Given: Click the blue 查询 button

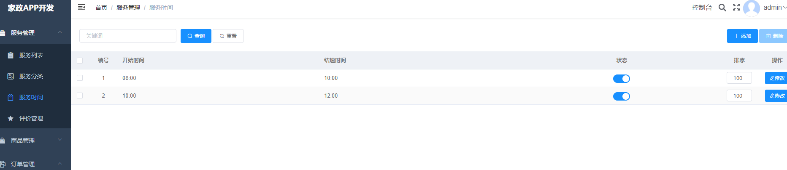Looking at the screenshot, I should tap(196, 36).
